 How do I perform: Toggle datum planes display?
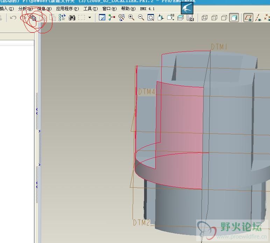click(x=248, y=18)
